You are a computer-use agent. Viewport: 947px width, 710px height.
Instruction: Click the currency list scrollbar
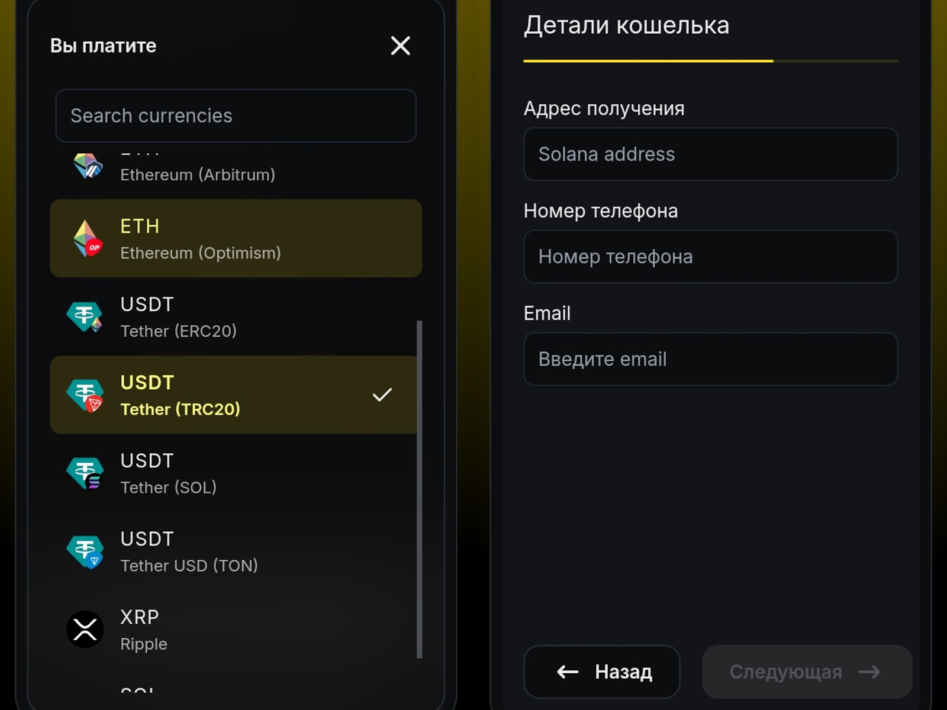pyautogui.click(x=420, y=489)
